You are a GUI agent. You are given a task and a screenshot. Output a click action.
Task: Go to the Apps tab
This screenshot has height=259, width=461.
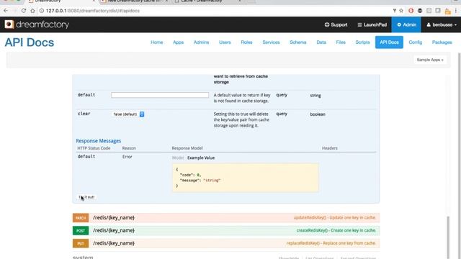tap(178, 42)
